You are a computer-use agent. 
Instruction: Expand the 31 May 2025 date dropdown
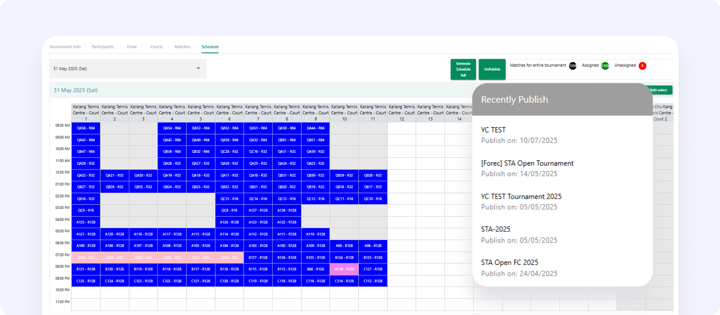[128, 69]
